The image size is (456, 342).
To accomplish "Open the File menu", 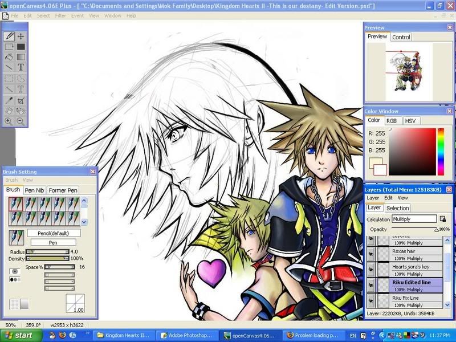I will tap(15, 16).
